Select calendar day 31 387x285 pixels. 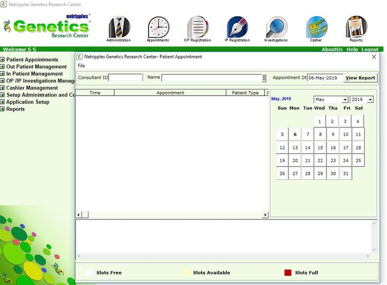(346, 174)
